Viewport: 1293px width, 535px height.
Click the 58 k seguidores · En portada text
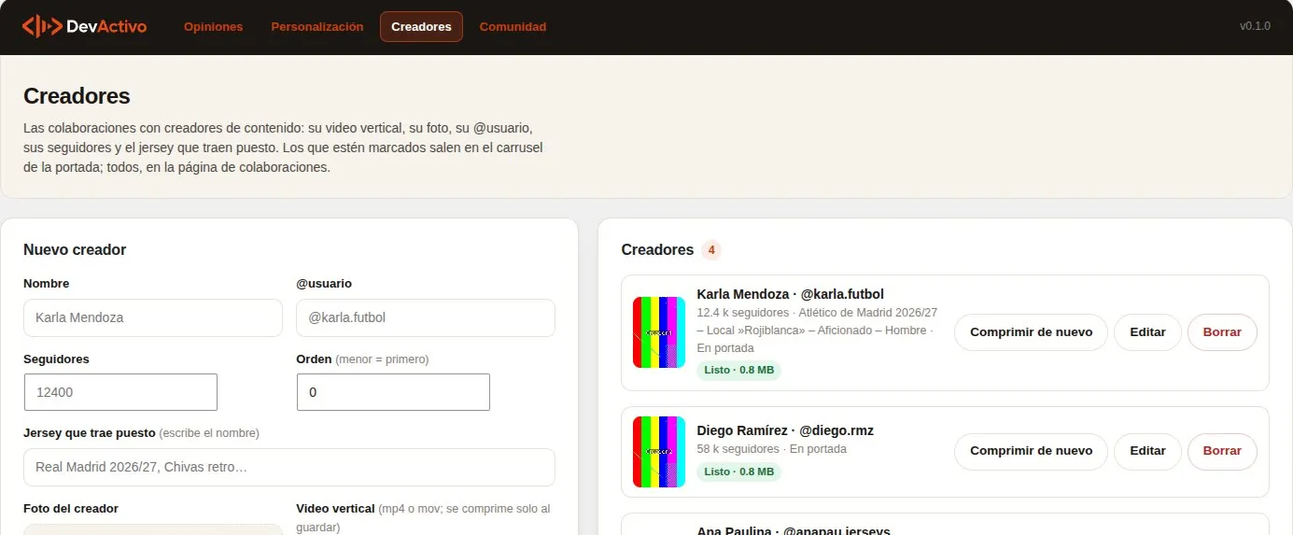click(771, 449)
